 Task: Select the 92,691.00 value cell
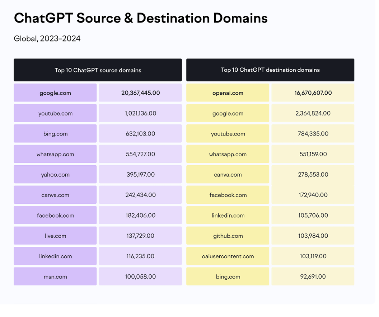(x=313, y=276)
